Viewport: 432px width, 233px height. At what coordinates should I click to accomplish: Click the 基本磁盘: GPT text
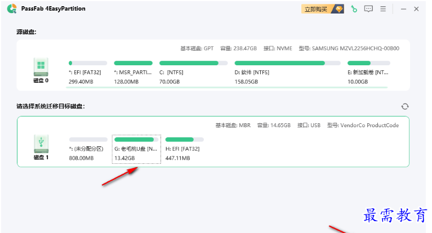197,48
